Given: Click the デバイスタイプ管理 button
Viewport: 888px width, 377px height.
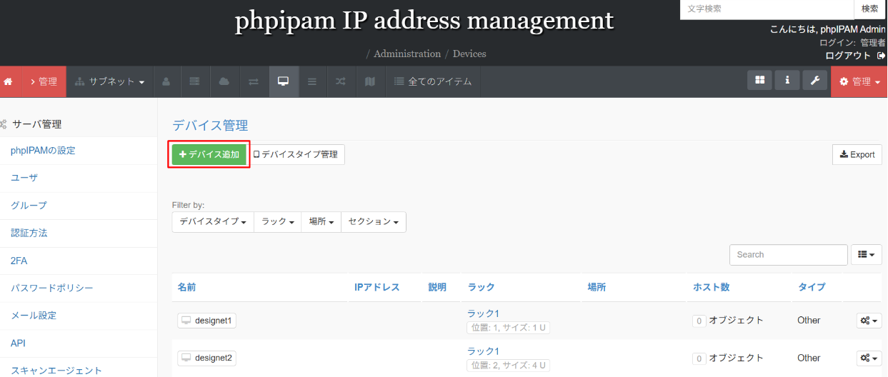Looking at the screenshot, I should coord(296,154).
